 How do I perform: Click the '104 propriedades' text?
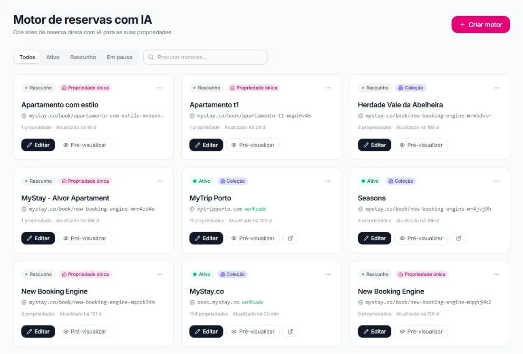208,314
